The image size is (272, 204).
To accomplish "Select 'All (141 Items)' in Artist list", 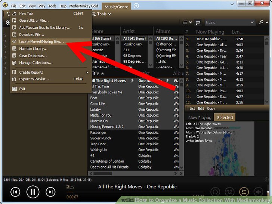I will pos(134,38).
